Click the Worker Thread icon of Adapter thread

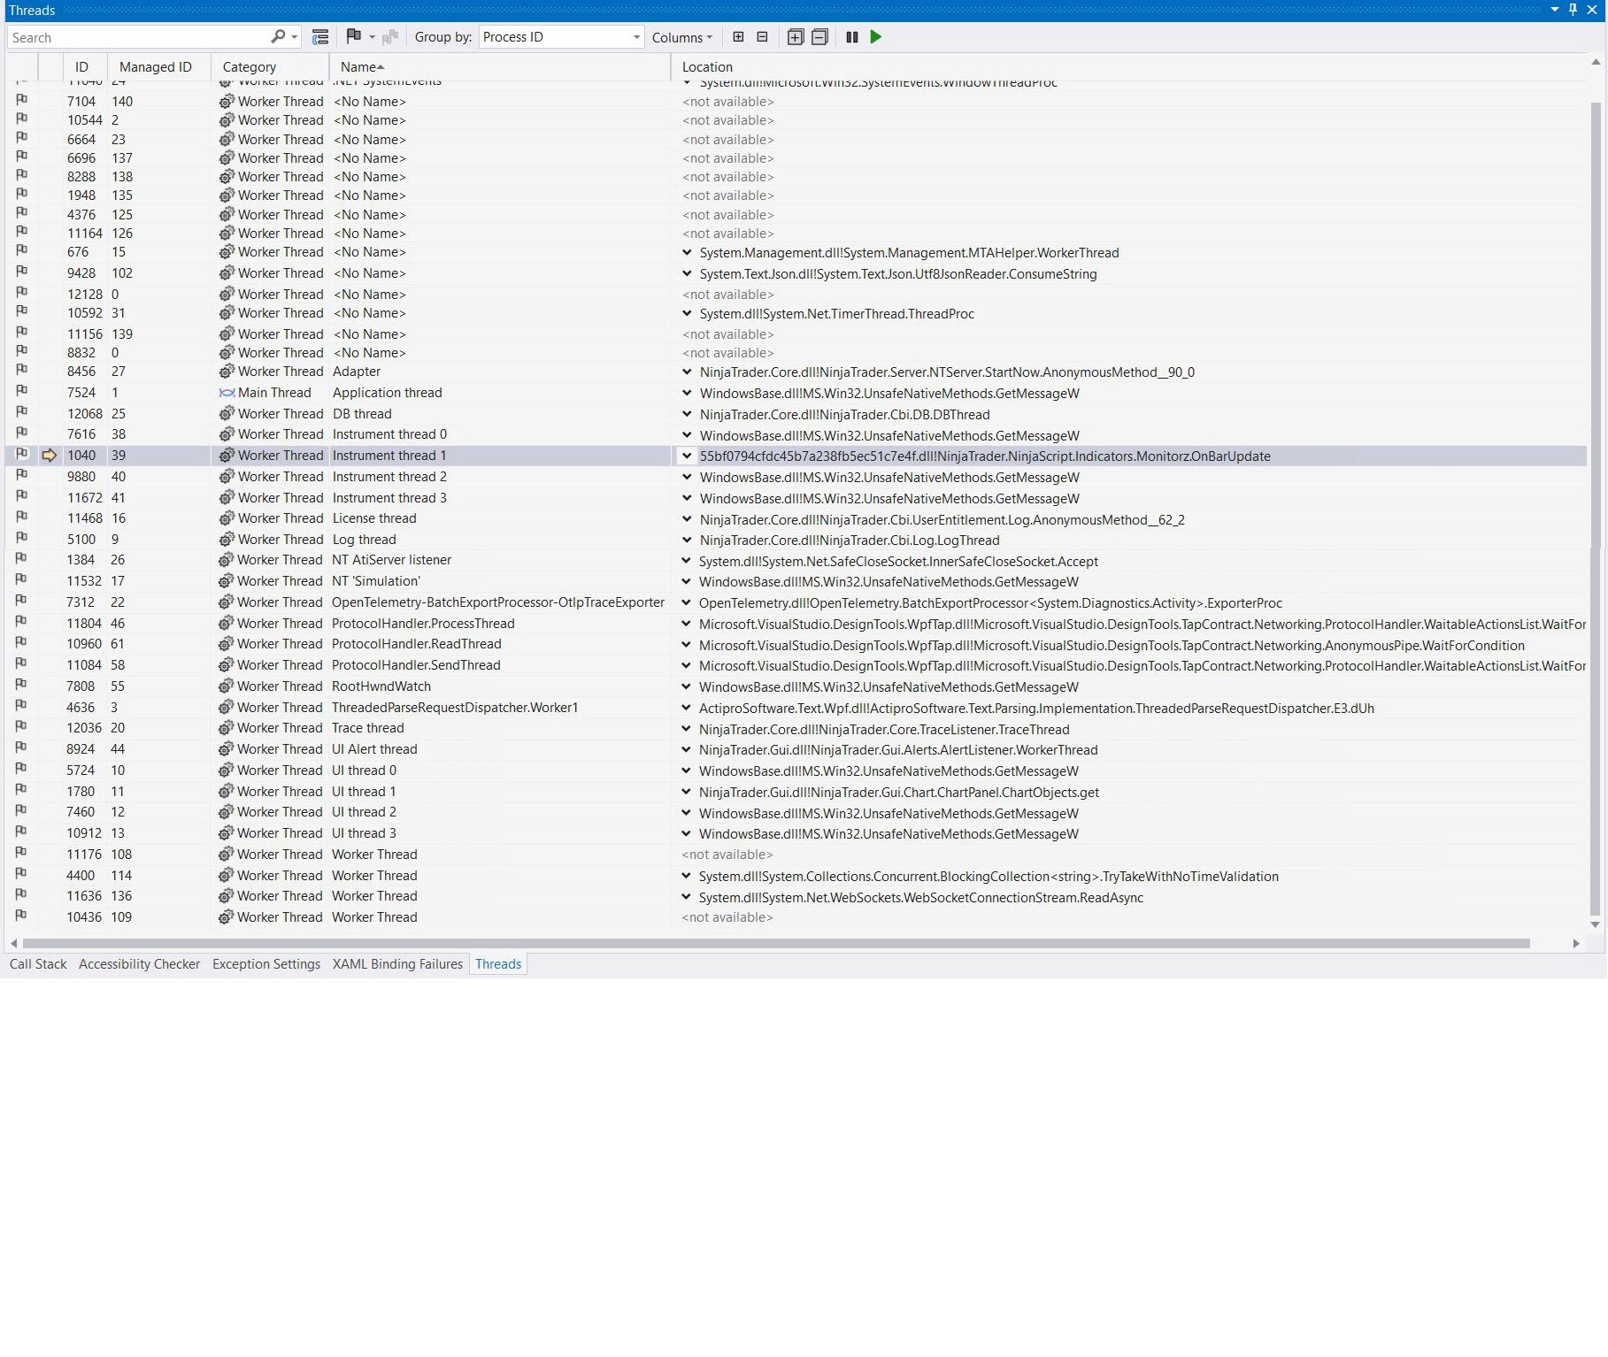[227, 372]
